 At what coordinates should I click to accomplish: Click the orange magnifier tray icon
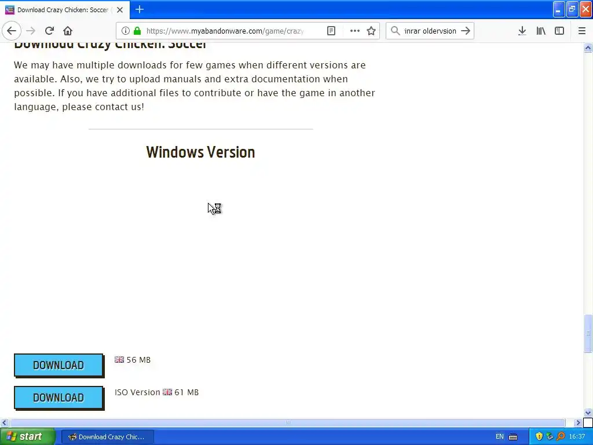(561, 437)
